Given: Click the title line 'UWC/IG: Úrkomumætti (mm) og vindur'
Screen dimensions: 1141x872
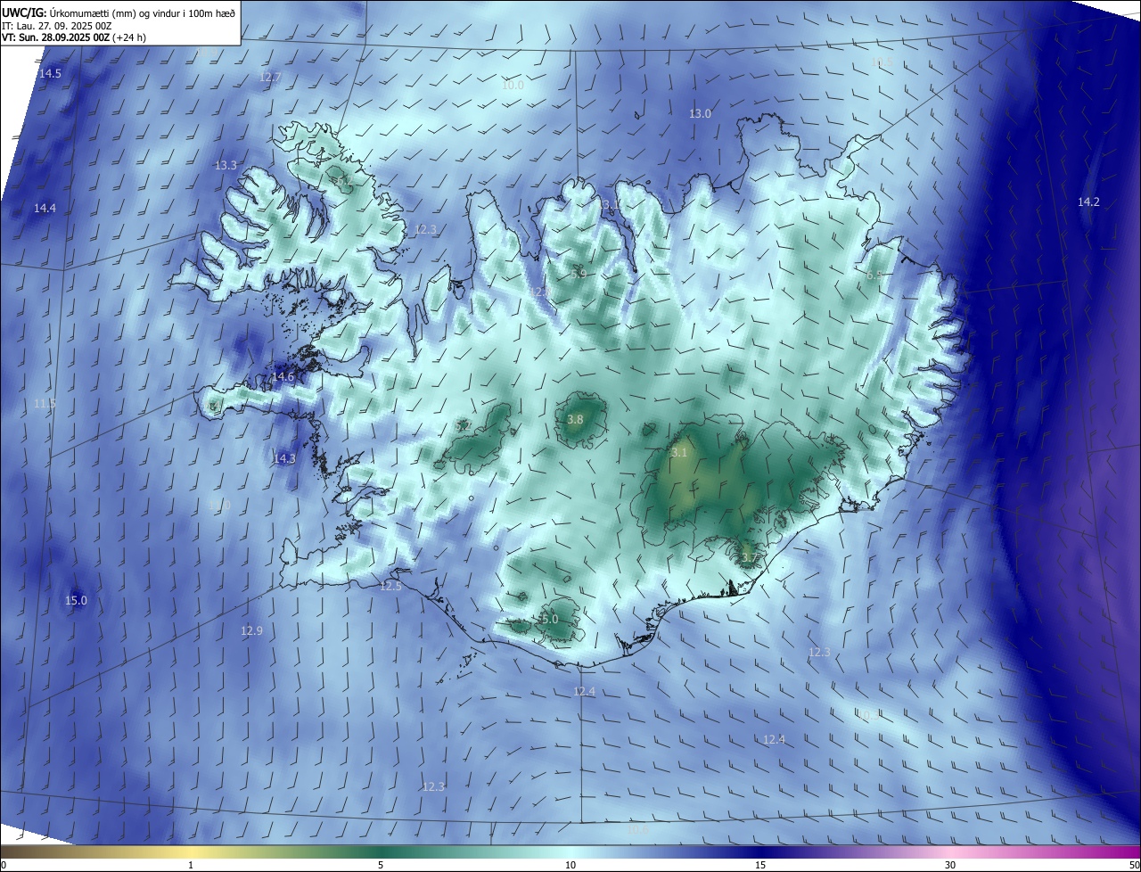Looking at the screenshot, I should click(119, 12).
